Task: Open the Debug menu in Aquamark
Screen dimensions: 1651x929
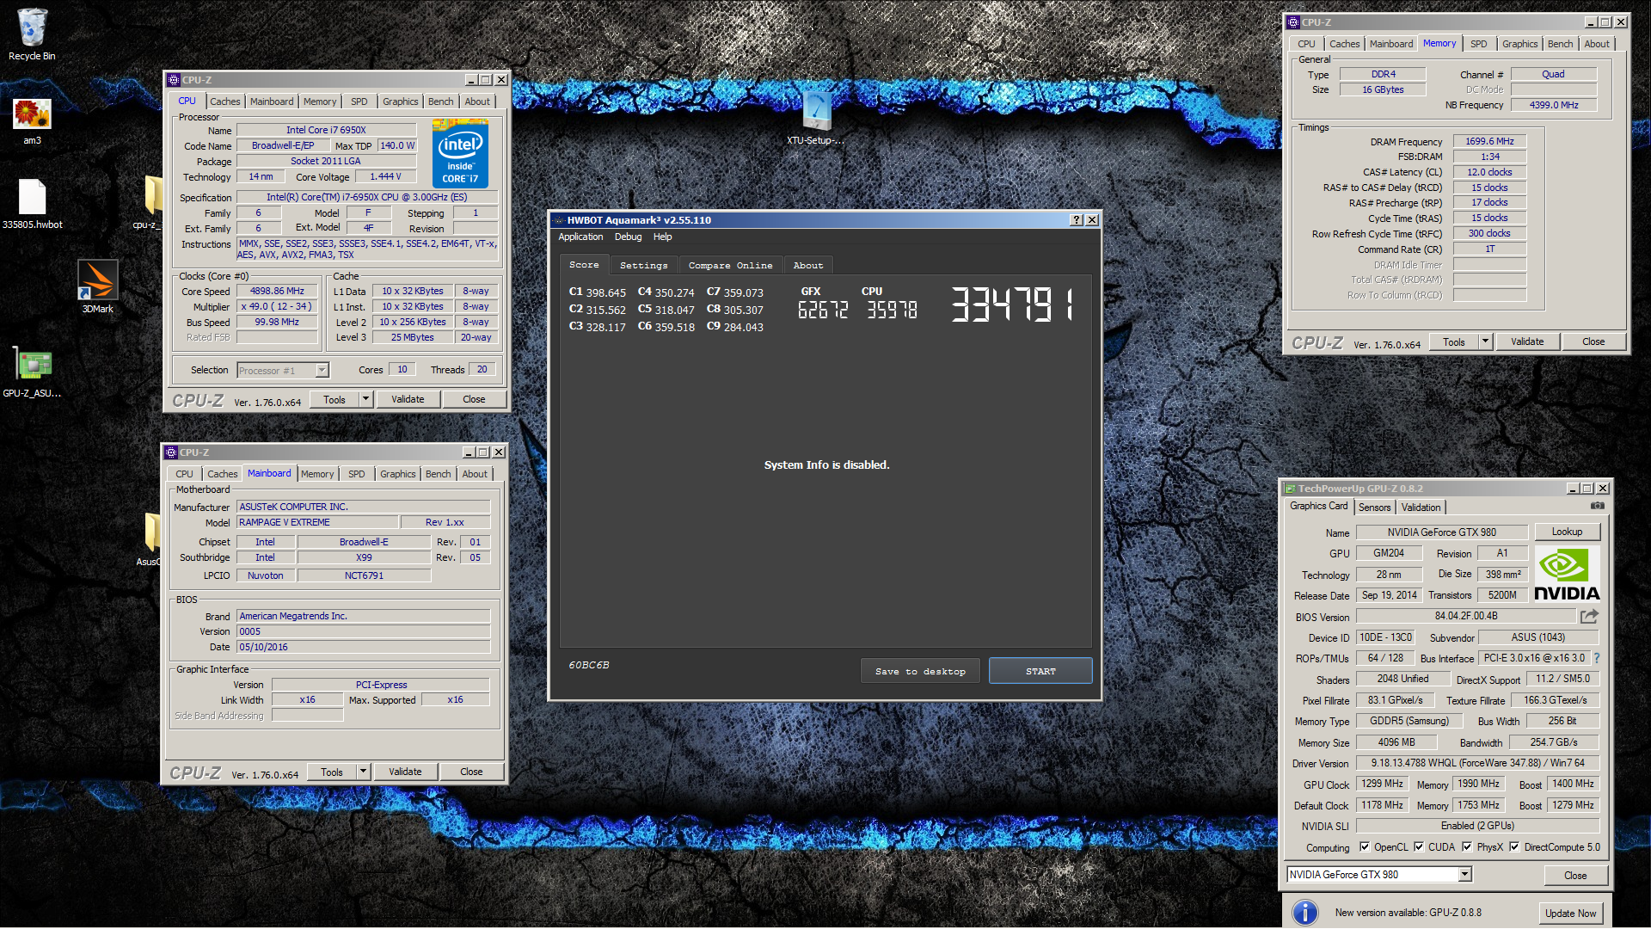Action: pyautogui.click(x=628, y=237)
